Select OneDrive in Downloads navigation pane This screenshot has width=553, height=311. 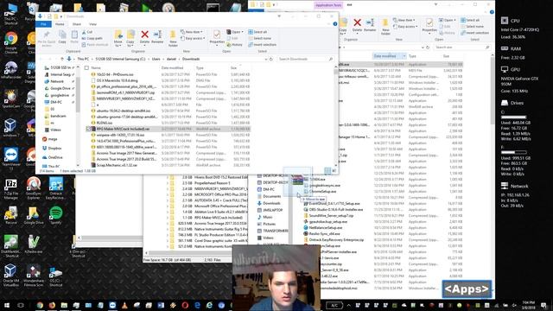55,157
